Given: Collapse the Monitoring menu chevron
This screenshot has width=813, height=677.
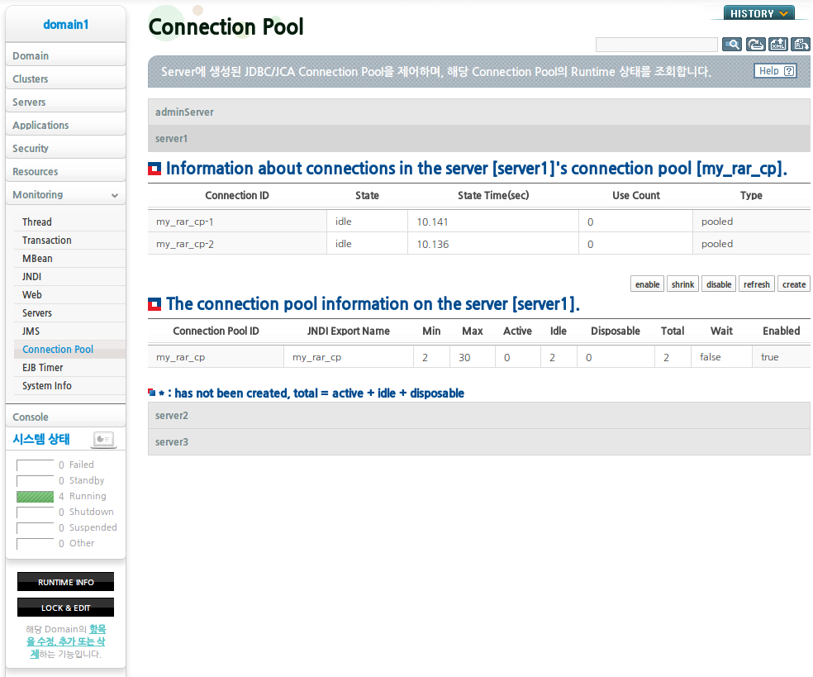Looking at the screenshot, I should pyautogui.click(x=115, y=196).
